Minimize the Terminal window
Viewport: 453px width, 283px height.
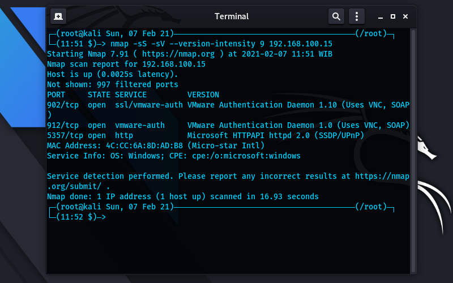[381, 17]
